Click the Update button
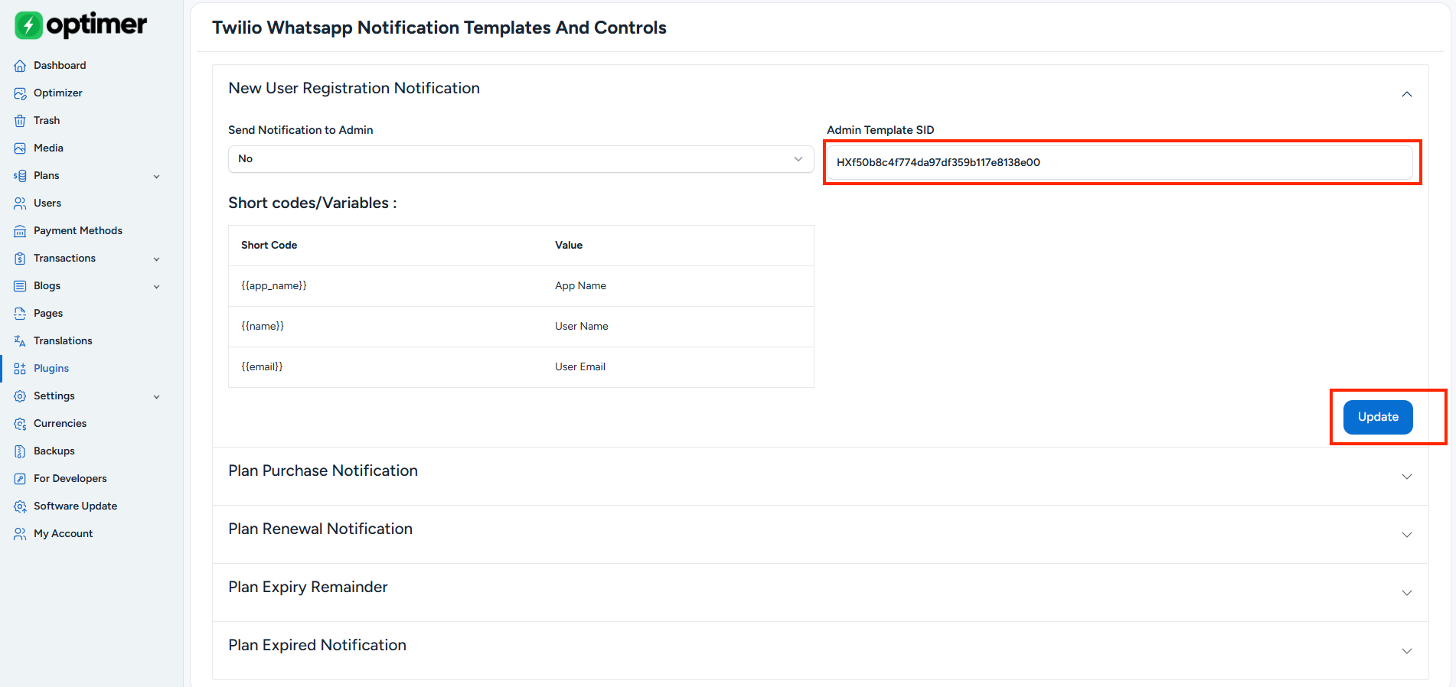Screen dimensions: 1456x687 coord(1378,417)
